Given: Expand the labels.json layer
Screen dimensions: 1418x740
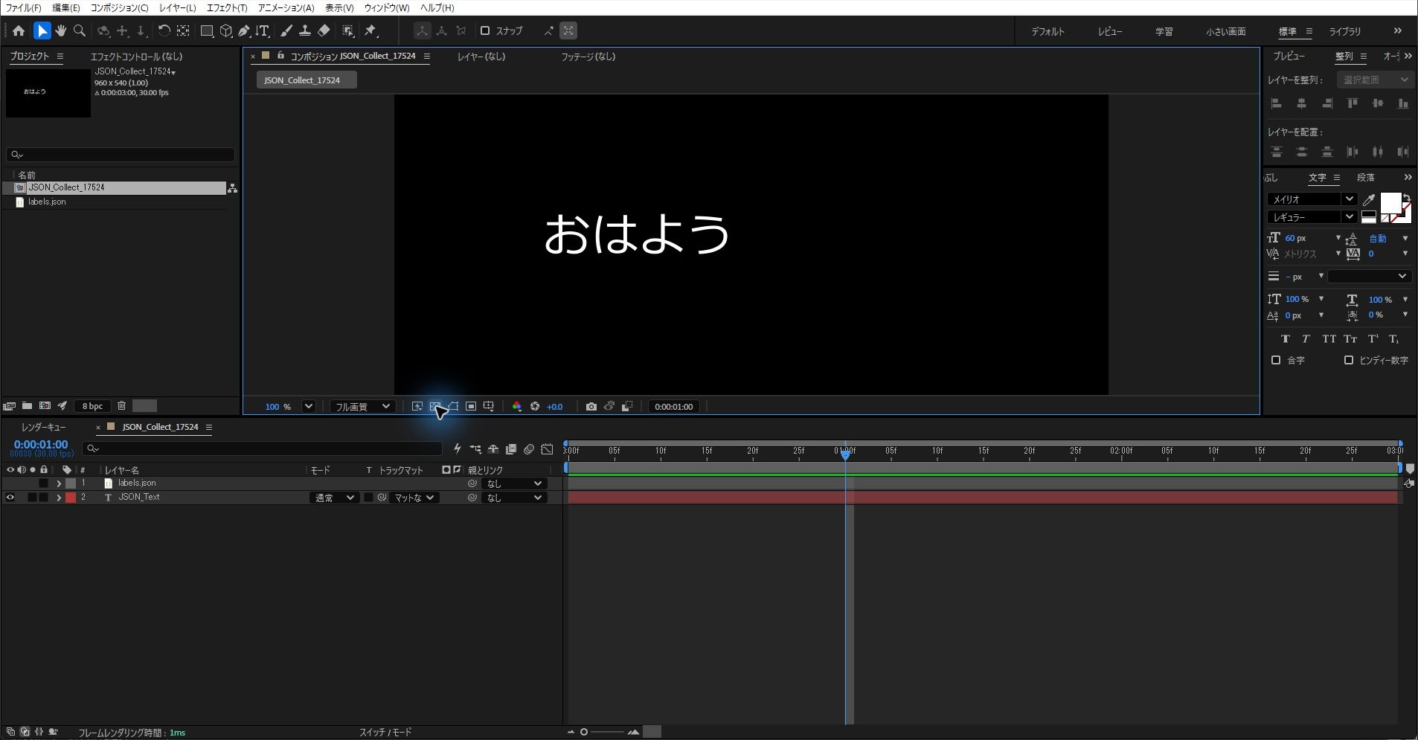Looking at the screenshot, I should [59, 483].
